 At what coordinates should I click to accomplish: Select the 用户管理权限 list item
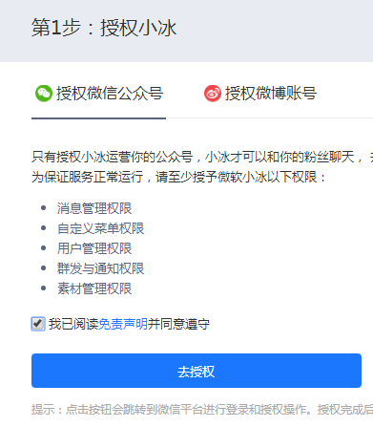(x=94, y=248)
